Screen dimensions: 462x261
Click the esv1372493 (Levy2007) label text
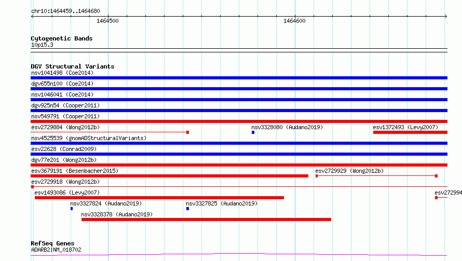(405, 127)
